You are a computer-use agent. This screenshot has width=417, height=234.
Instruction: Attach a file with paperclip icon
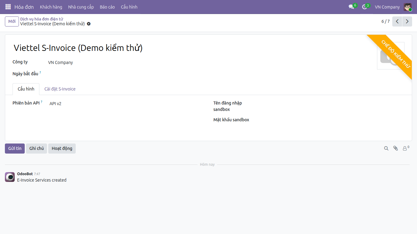pos(396,148)
